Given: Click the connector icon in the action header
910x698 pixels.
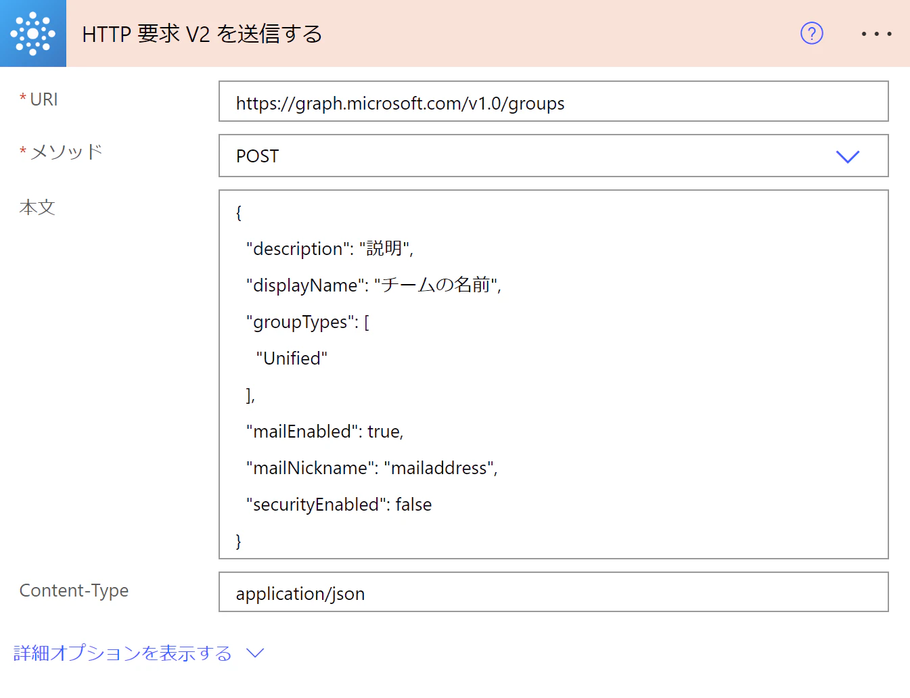Looking at the screenshot, I should coord(33,33).
